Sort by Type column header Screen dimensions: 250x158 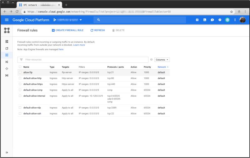(52, 67)
